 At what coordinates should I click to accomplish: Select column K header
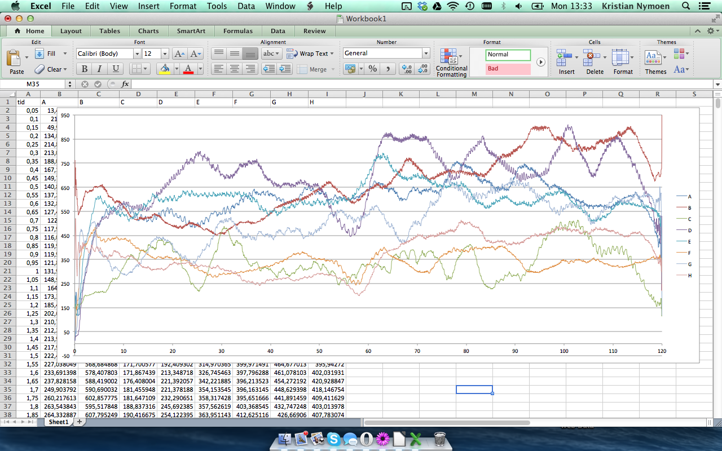pyautogui.click(x=400, y=94)
